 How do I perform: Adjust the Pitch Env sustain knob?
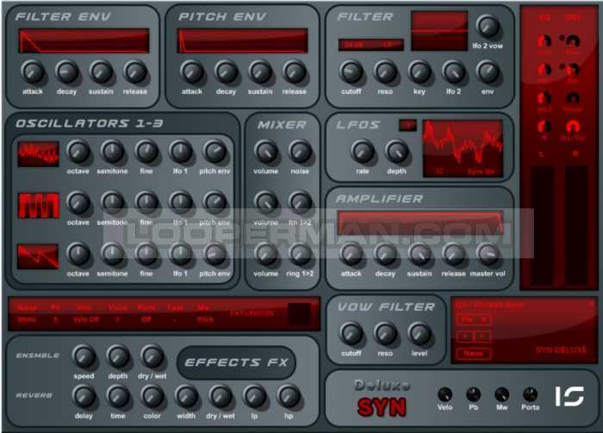click(x=260, y=71)
